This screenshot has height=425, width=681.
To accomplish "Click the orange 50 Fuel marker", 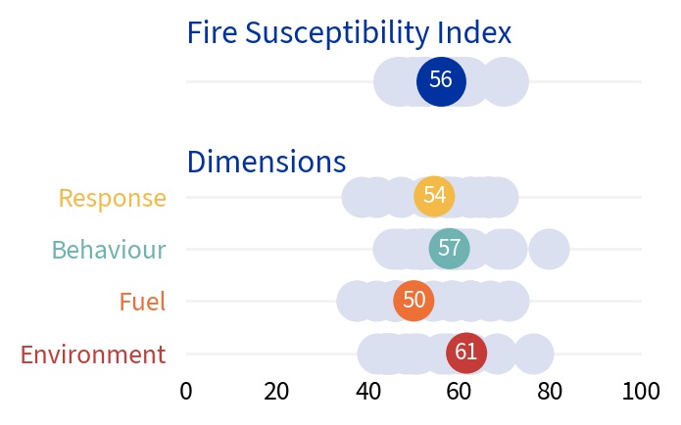I will (x=413, y=300).
